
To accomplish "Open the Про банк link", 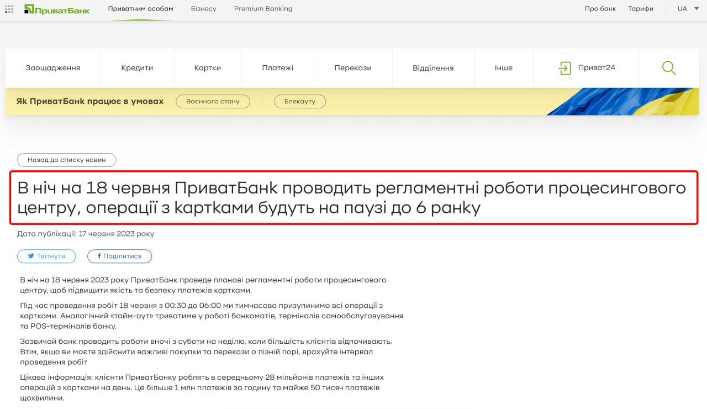I will point(600,9).
